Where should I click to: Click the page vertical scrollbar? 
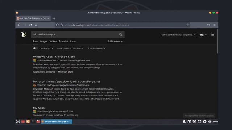point(217,41)
